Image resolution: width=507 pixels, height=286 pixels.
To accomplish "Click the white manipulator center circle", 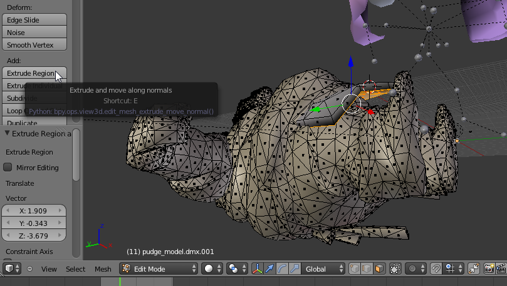I will coord(351,104).
